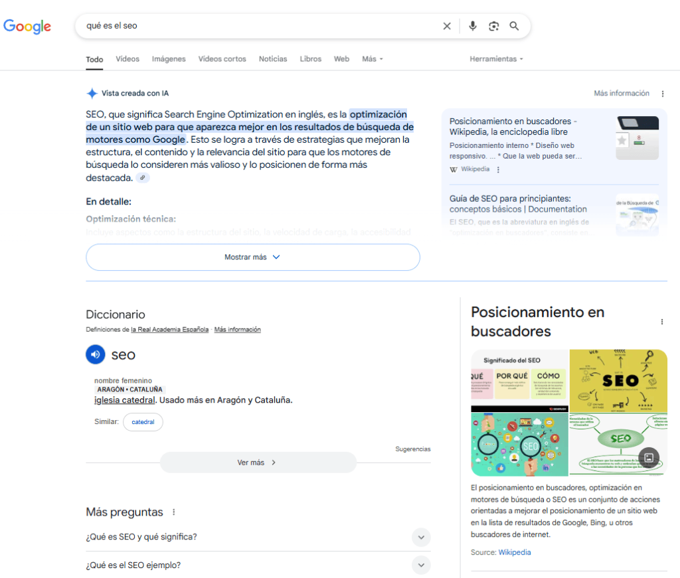Click the 'iglesia catedral' definition link
Screen dimensions: 680x578
[x=124, y=400]
